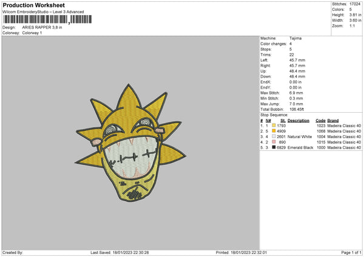Click 'Page 1 of 1' footer text
Image resolution: width=364 pixels, height=257 pixels.
(x=351, y=253)
